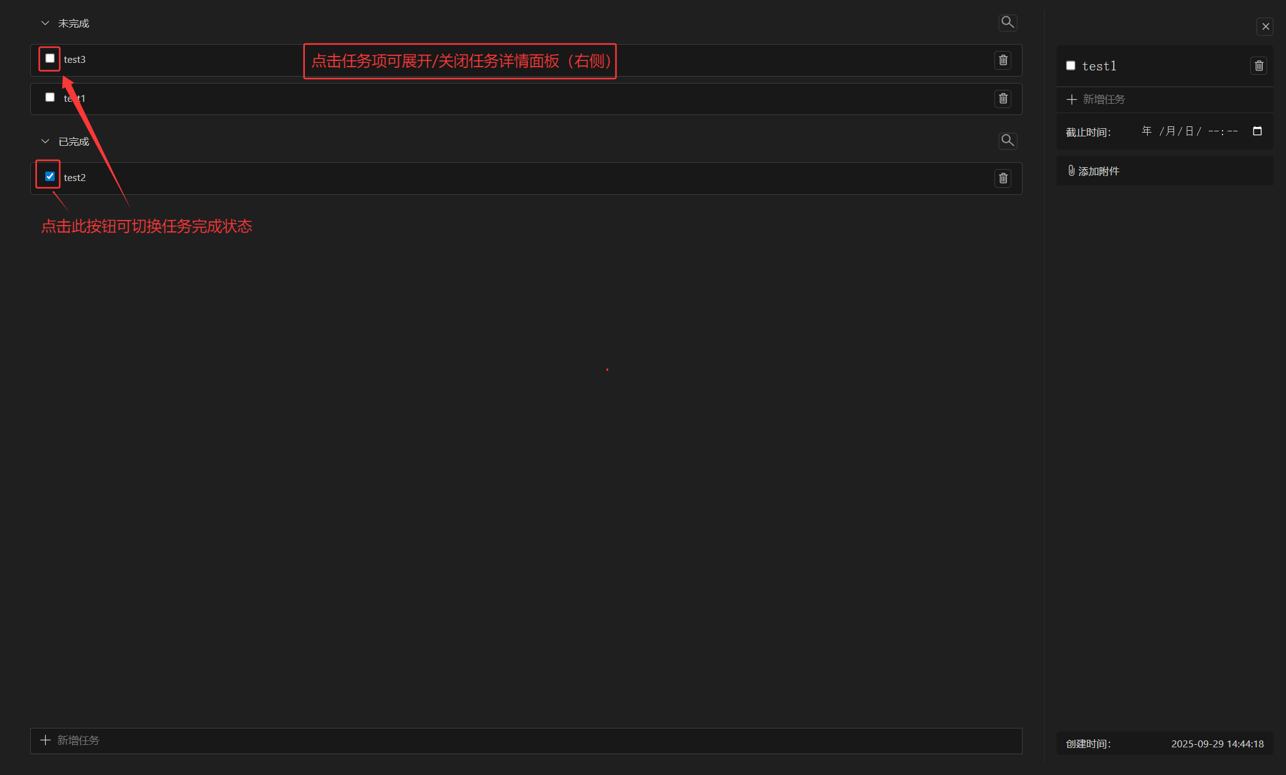Delete test1 from the detail panel
1286x775 pixels.
tap(1259, 66)
